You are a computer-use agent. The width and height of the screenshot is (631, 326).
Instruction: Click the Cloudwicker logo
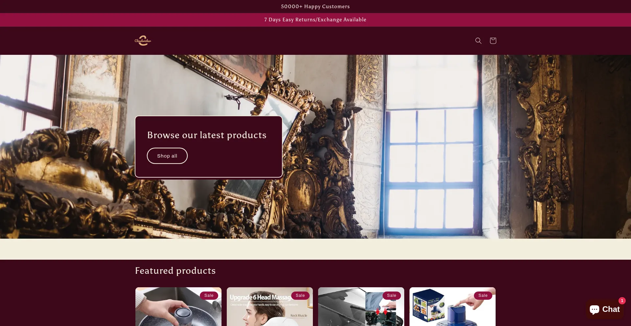143,41
